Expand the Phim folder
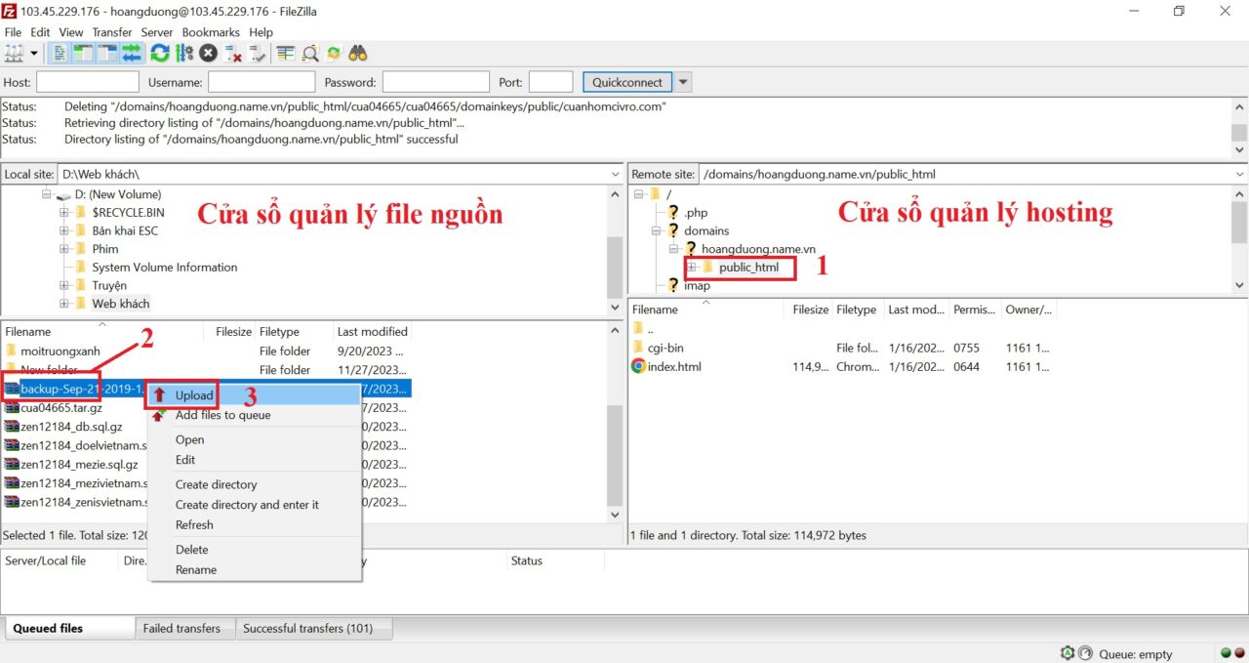 pyautogui.click(x=63, y=249)
